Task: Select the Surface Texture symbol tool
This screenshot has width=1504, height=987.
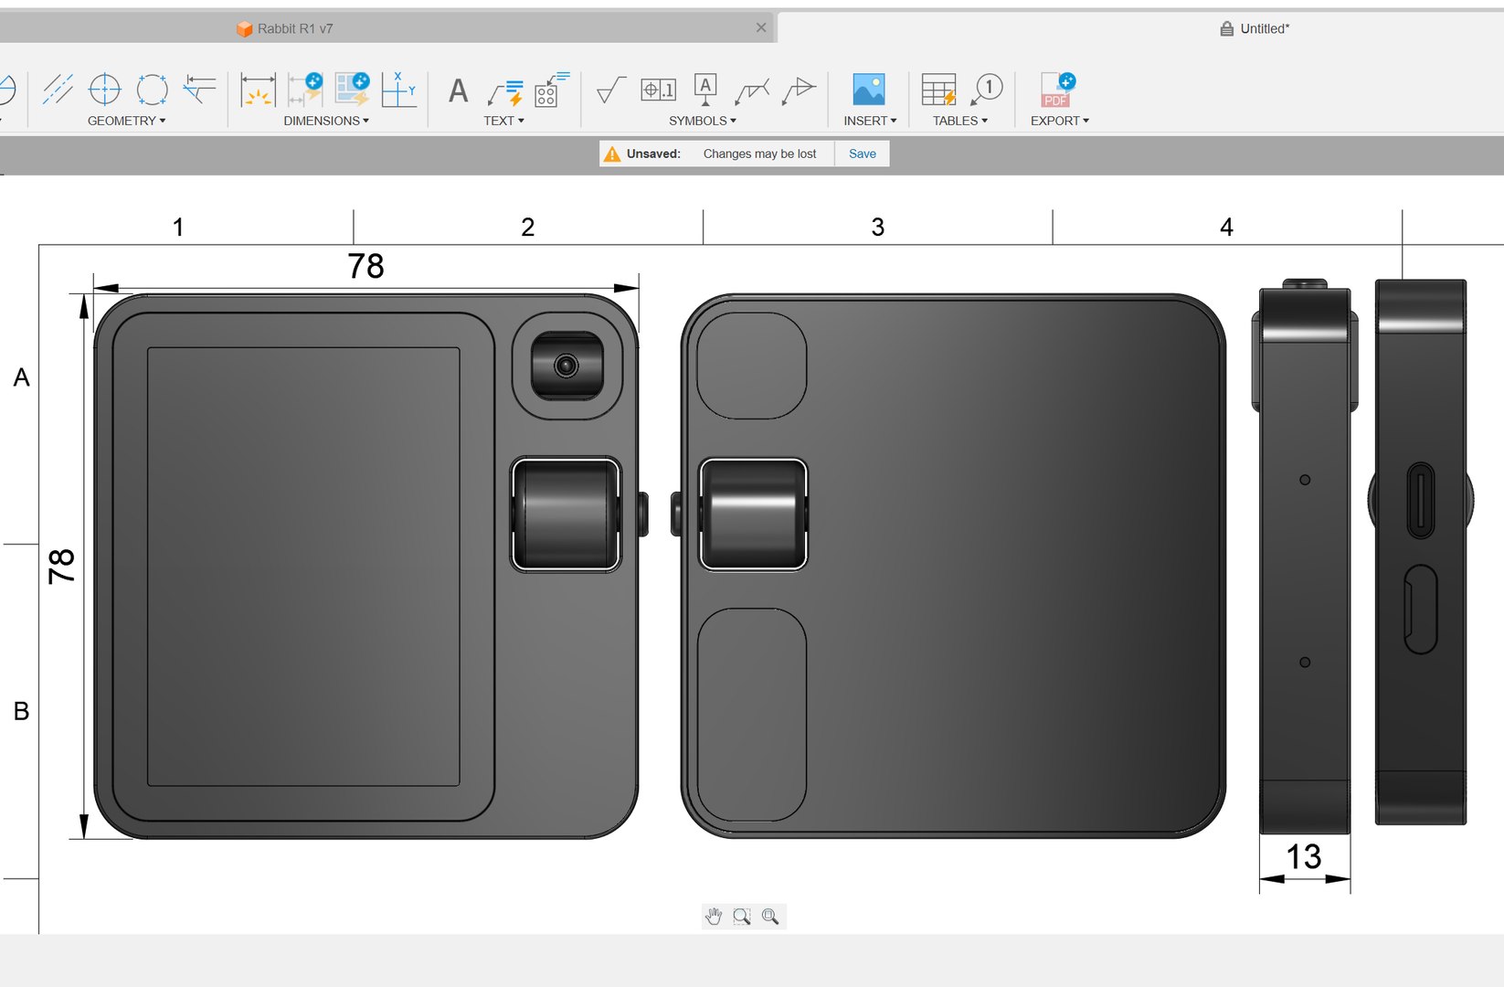Action: [x=610, y=90]
